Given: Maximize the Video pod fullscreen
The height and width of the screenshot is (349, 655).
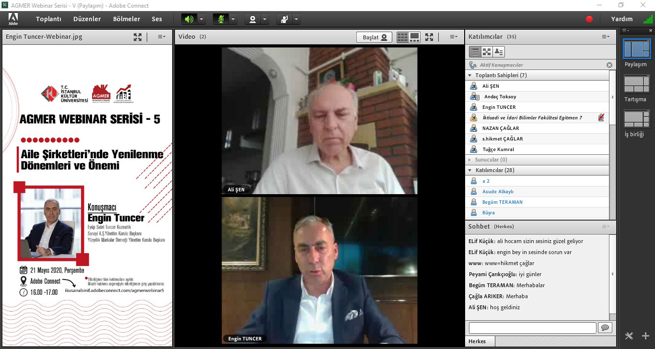Looking at the screenshot, I should (429, 37).
